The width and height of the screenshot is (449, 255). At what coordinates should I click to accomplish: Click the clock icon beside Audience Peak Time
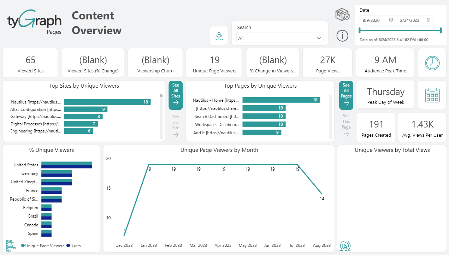[x=432, y=63]
